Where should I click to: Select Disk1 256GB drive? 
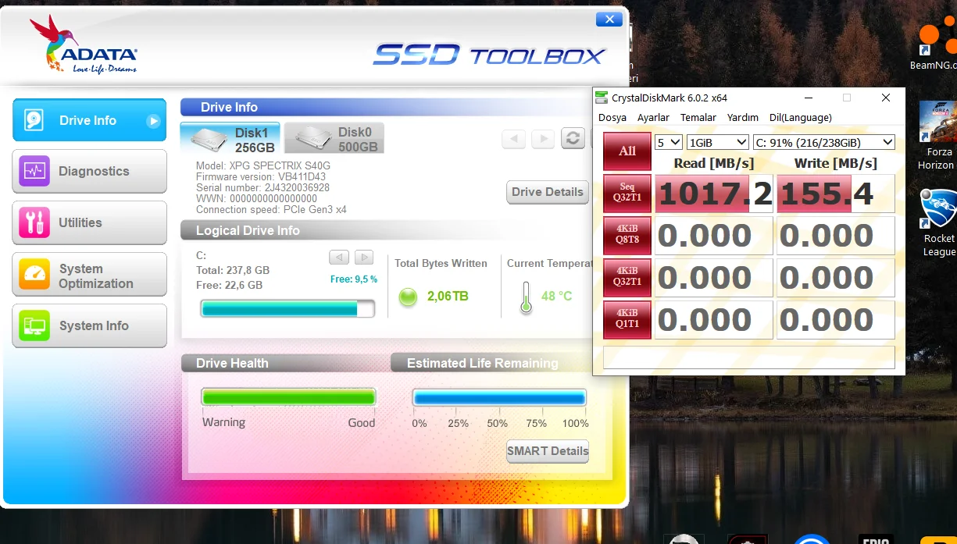click(x=230, y=139)
